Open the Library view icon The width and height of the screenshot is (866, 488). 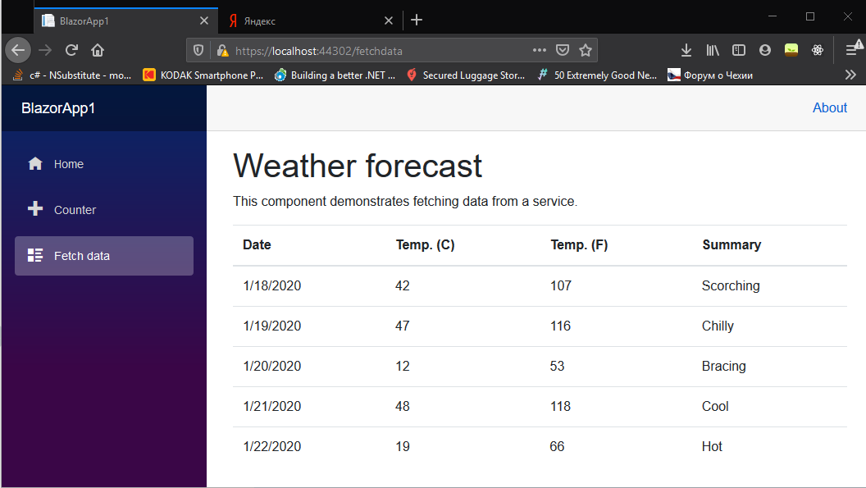713,50
